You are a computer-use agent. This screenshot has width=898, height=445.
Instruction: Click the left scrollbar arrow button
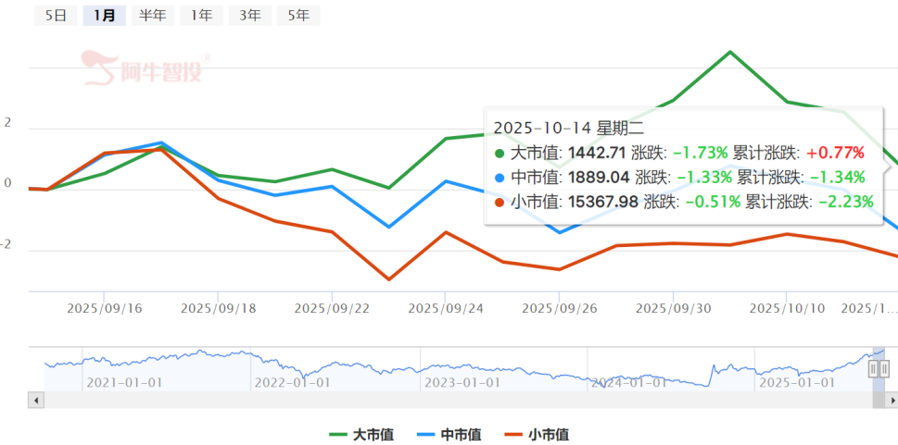[36, 400]
